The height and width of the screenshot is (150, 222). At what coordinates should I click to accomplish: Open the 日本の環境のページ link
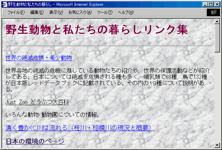pos(35,141)
